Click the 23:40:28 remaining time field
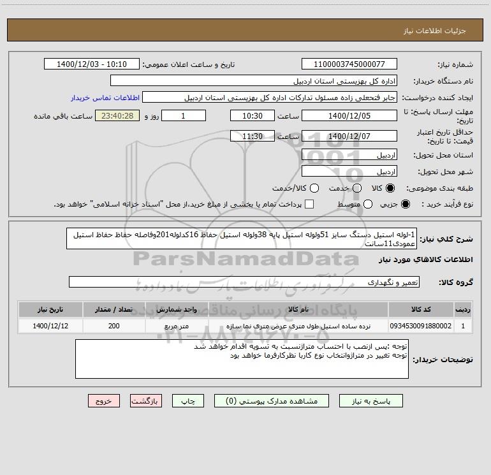 [117, 115]
